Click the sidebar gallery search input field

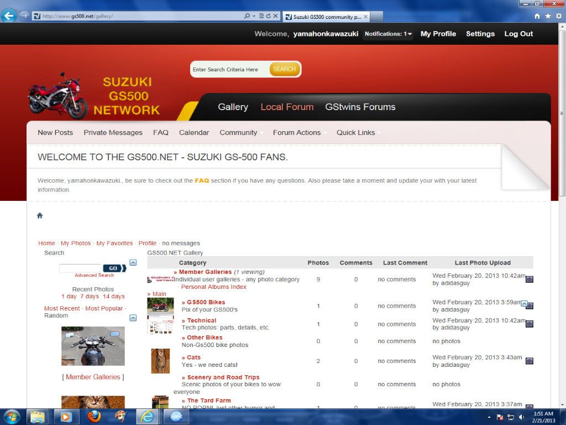click(x=80, y=268)
